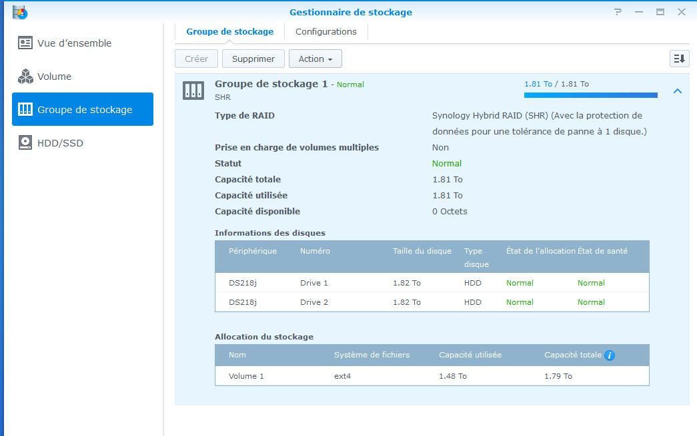The height and width of the screenshot is (436, 697).
Task: Click the Groupe de stockage sidebar icon
Action: [x=25, y=110]
